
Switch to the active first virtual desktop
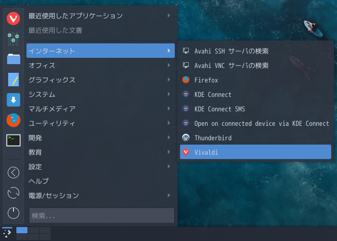22,230
